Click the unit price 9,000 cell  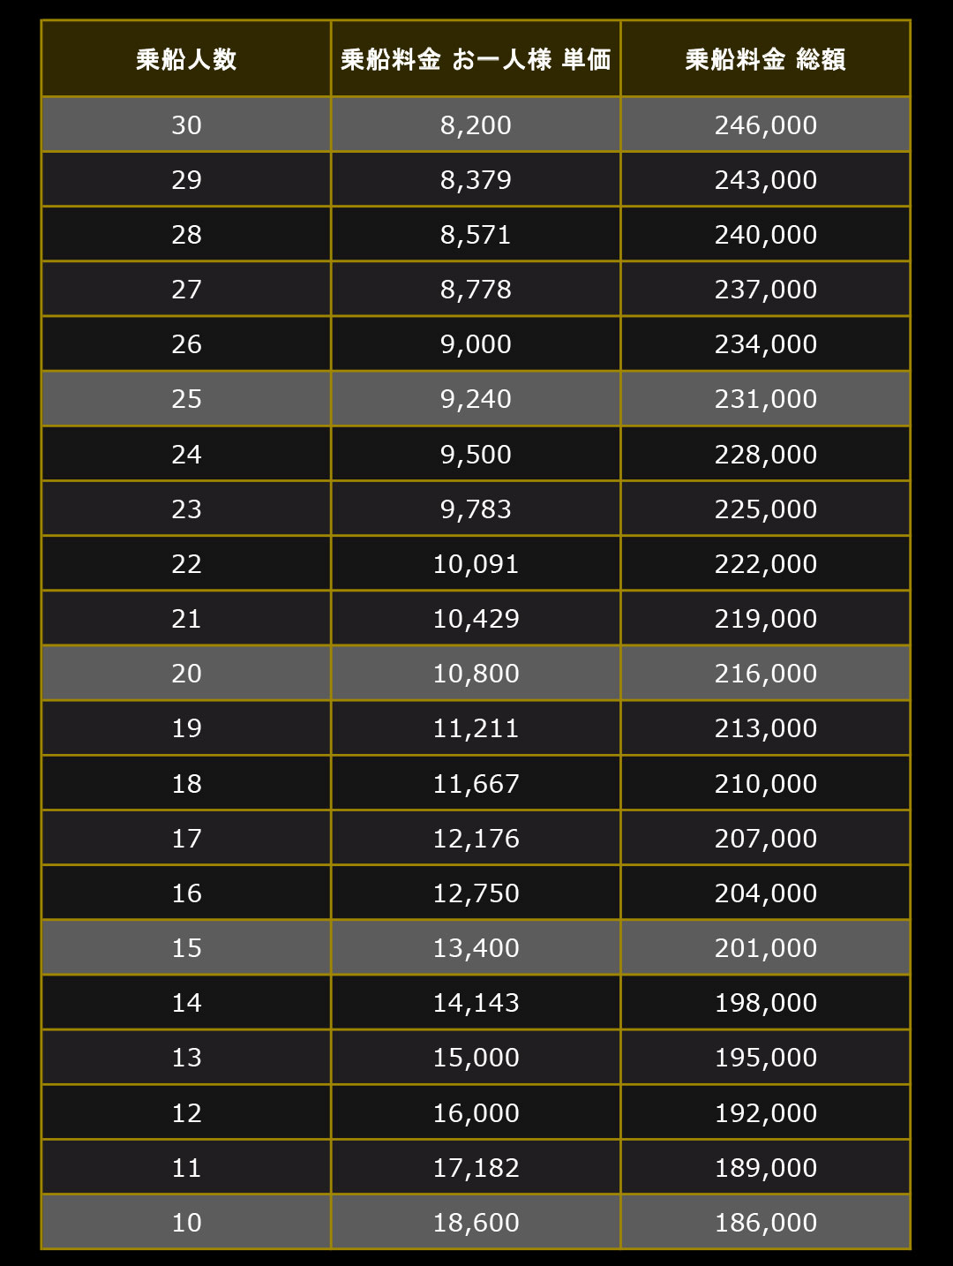(x=476, y=343)
